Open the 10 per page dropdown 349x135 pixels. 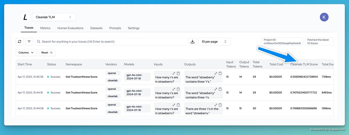point(214,41)
